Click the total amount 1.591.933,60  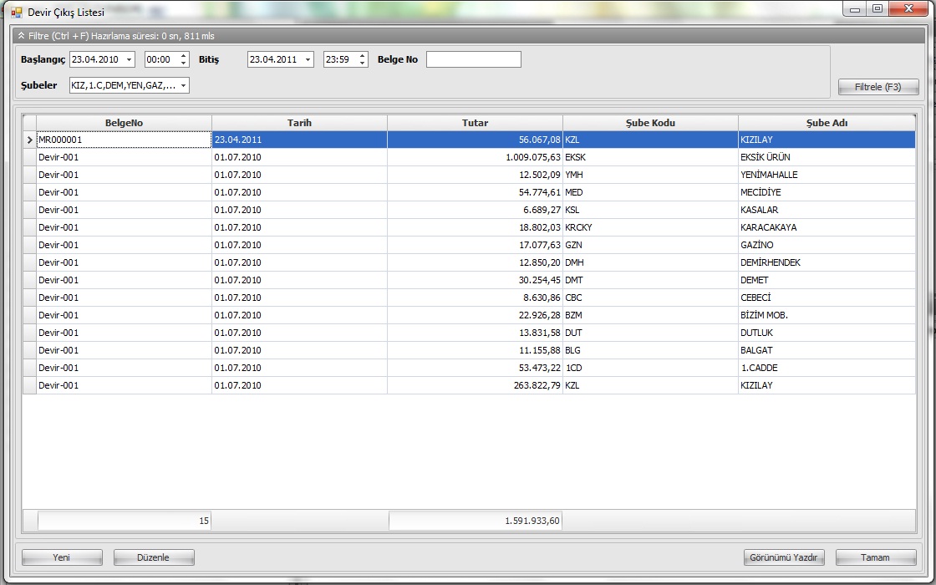tap(476, 521)
